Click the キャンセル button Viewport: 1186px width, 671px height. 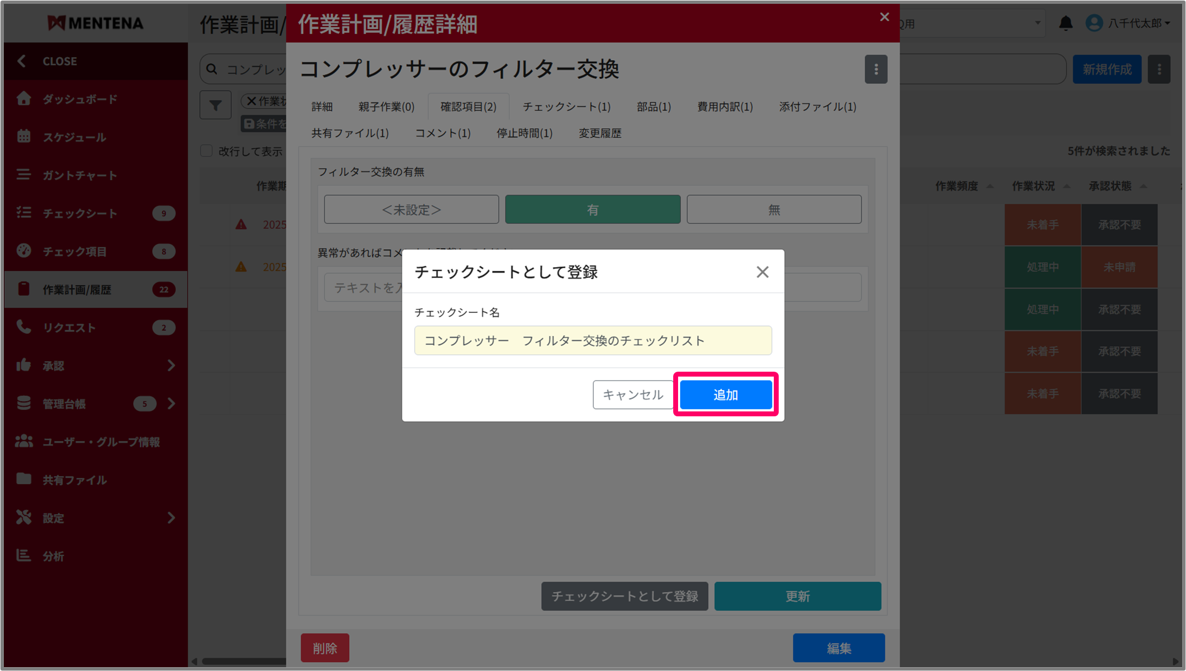pos(632,395)
